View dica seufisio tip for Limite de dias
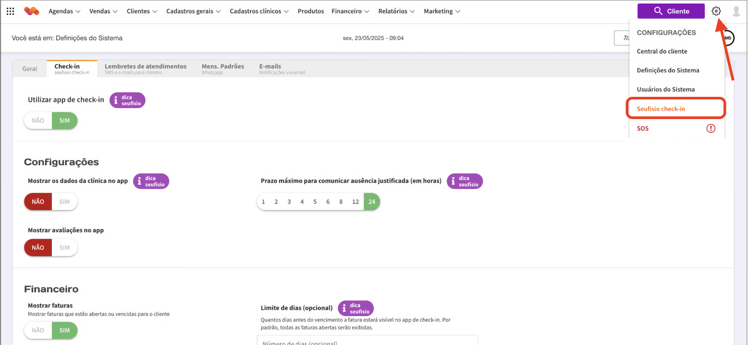 click(356, 308)
